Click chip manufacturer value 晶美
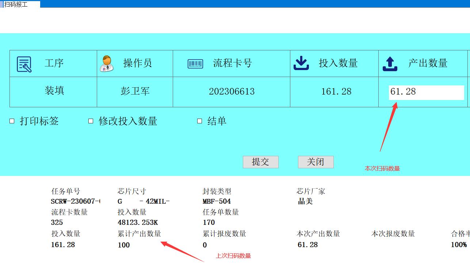 (x=305, y=201)
